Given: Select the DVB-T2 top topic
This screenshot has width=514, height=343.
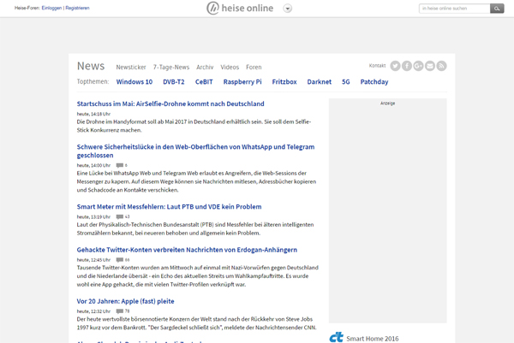Looking at the screenshot, I should click(174, 82).
